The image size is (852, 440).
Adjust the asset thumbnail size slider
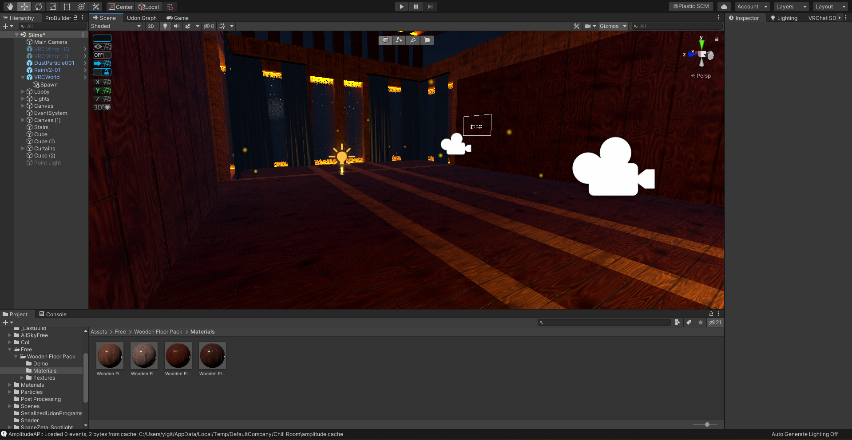[707, 424]
